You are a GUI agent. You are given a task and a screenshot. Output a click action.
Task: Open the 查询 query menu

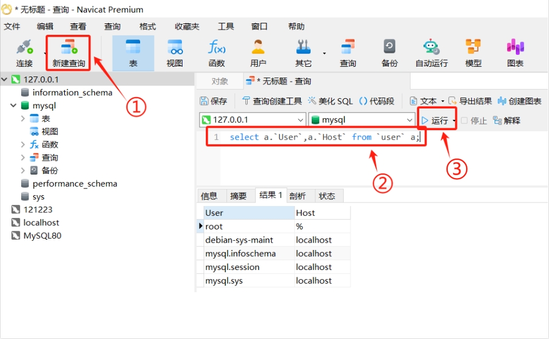[x=113, y=26]
